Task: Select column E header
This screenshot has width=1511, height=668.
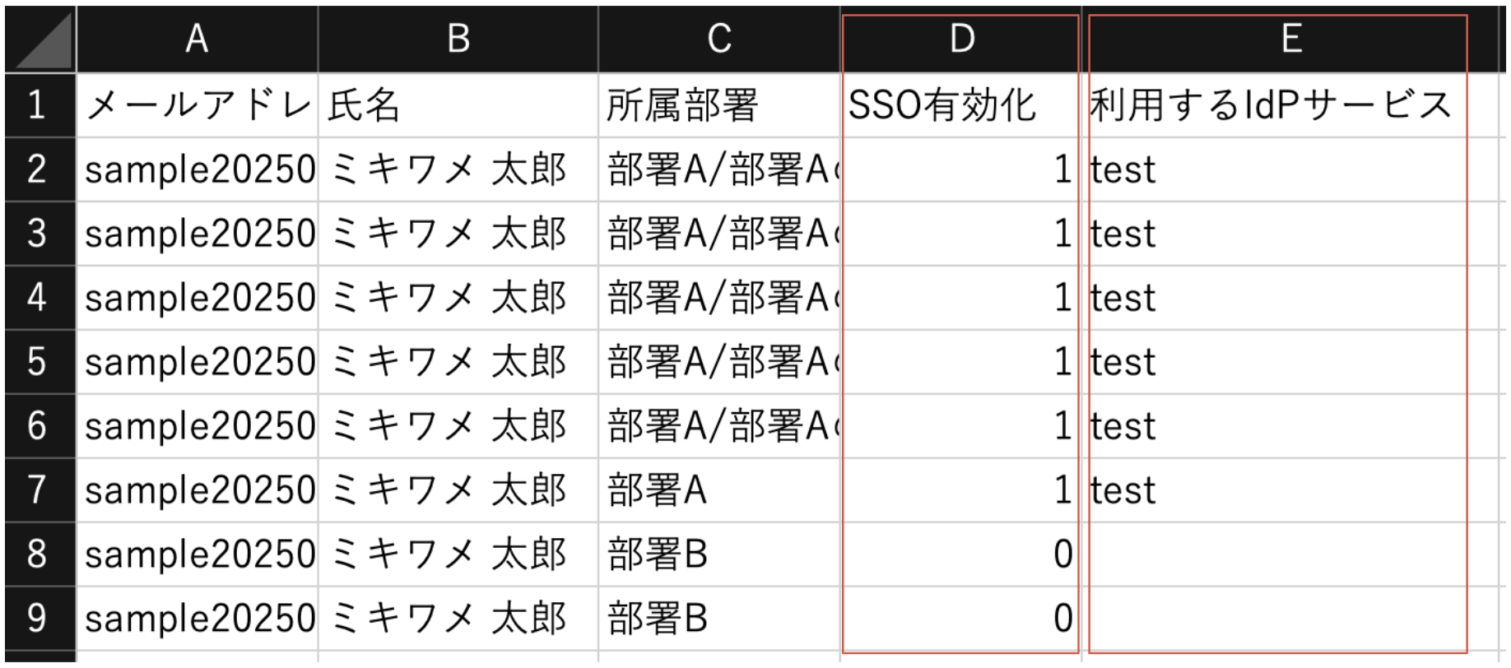Action: (x=1290, y=39)
